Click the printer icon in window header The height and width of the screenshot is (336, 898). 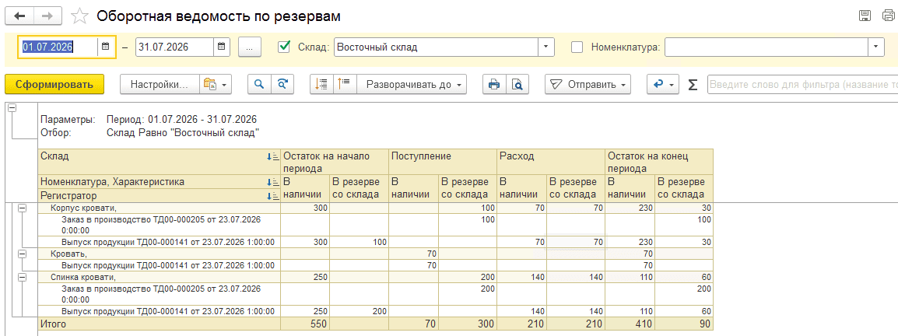click(x=888, y=16)
